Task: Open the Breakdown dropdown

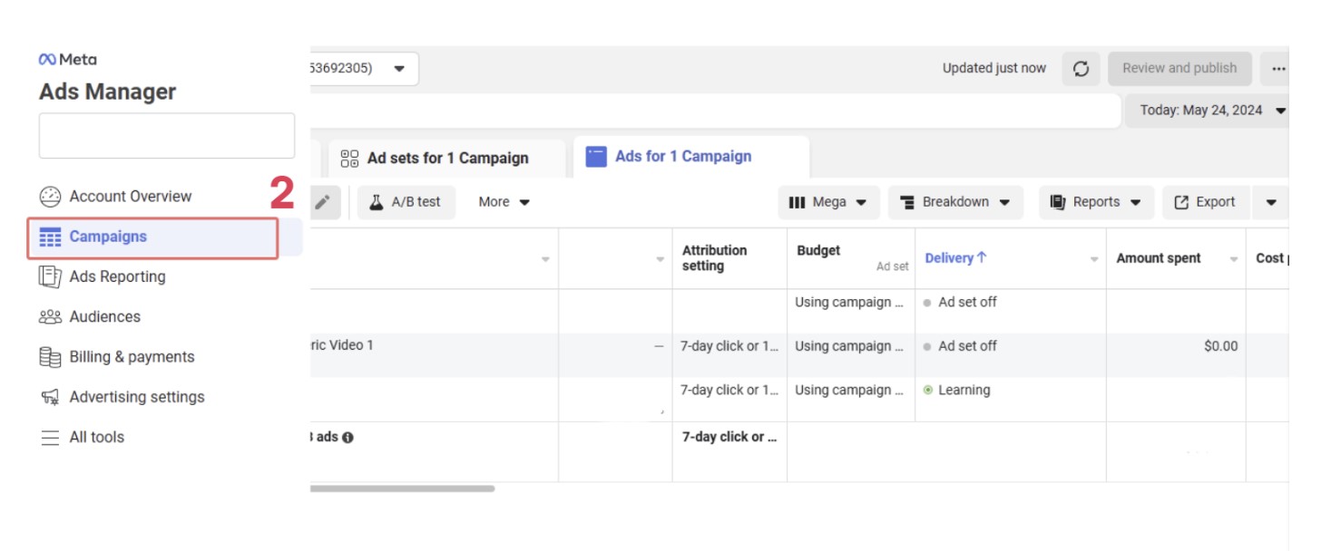Action: pyautogui.click(x=955, y=201)
